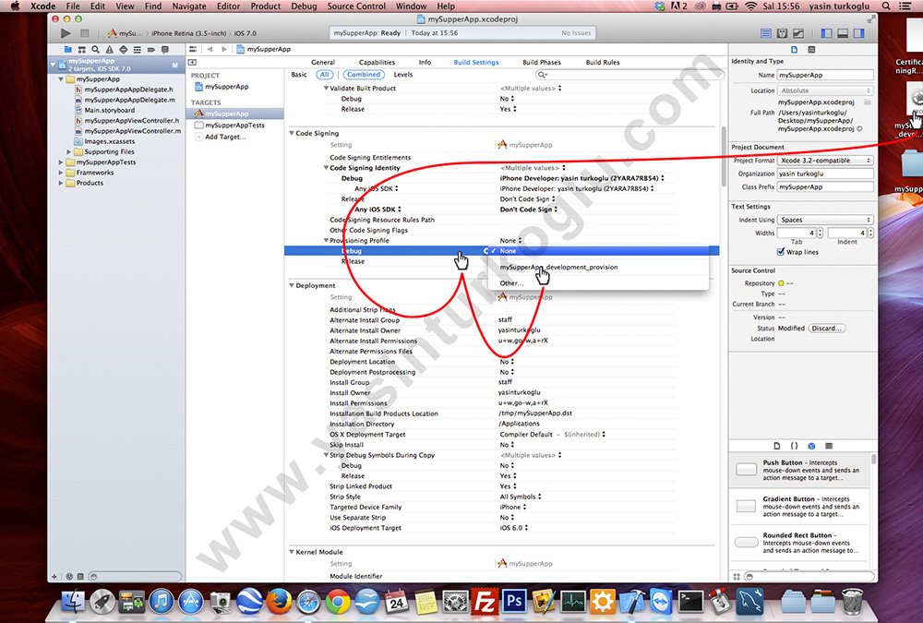Click the Run build button
This screenshot has height=623, width=923.
coord(66,33)
